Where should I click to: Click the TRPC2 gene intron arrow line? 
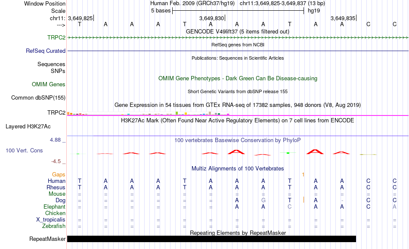tap(238, 37)
